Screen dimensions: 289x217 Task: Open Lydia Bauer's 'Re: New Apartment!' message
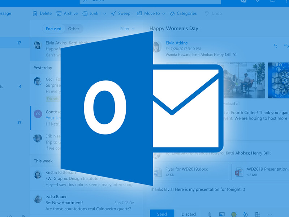coord(87,203)
